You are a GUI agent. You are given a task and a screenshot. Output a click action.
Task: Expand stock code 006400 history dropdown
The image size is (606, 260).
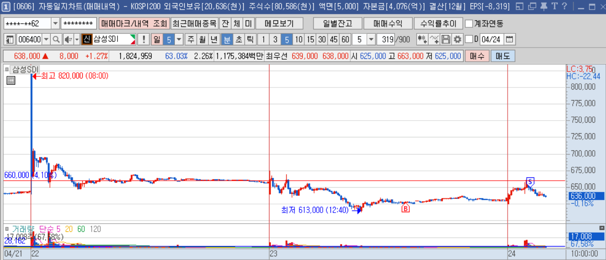point(46,40)
